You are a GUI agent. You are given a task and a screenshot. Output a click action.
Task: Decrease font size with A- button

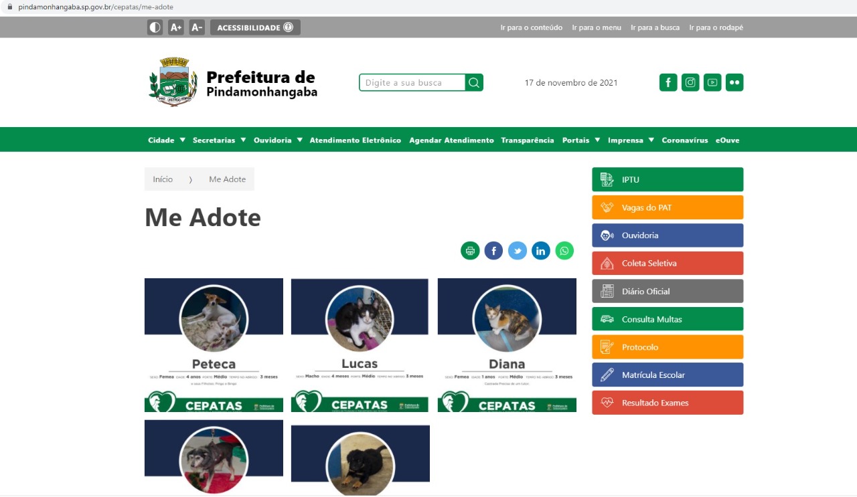(x=197, y=27)
